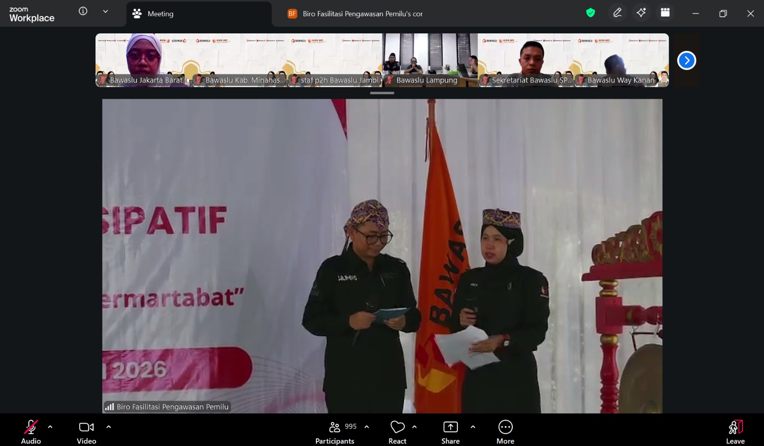Click the main speaker video area
This screenshot has height=446, width=764.
(382, 256)
